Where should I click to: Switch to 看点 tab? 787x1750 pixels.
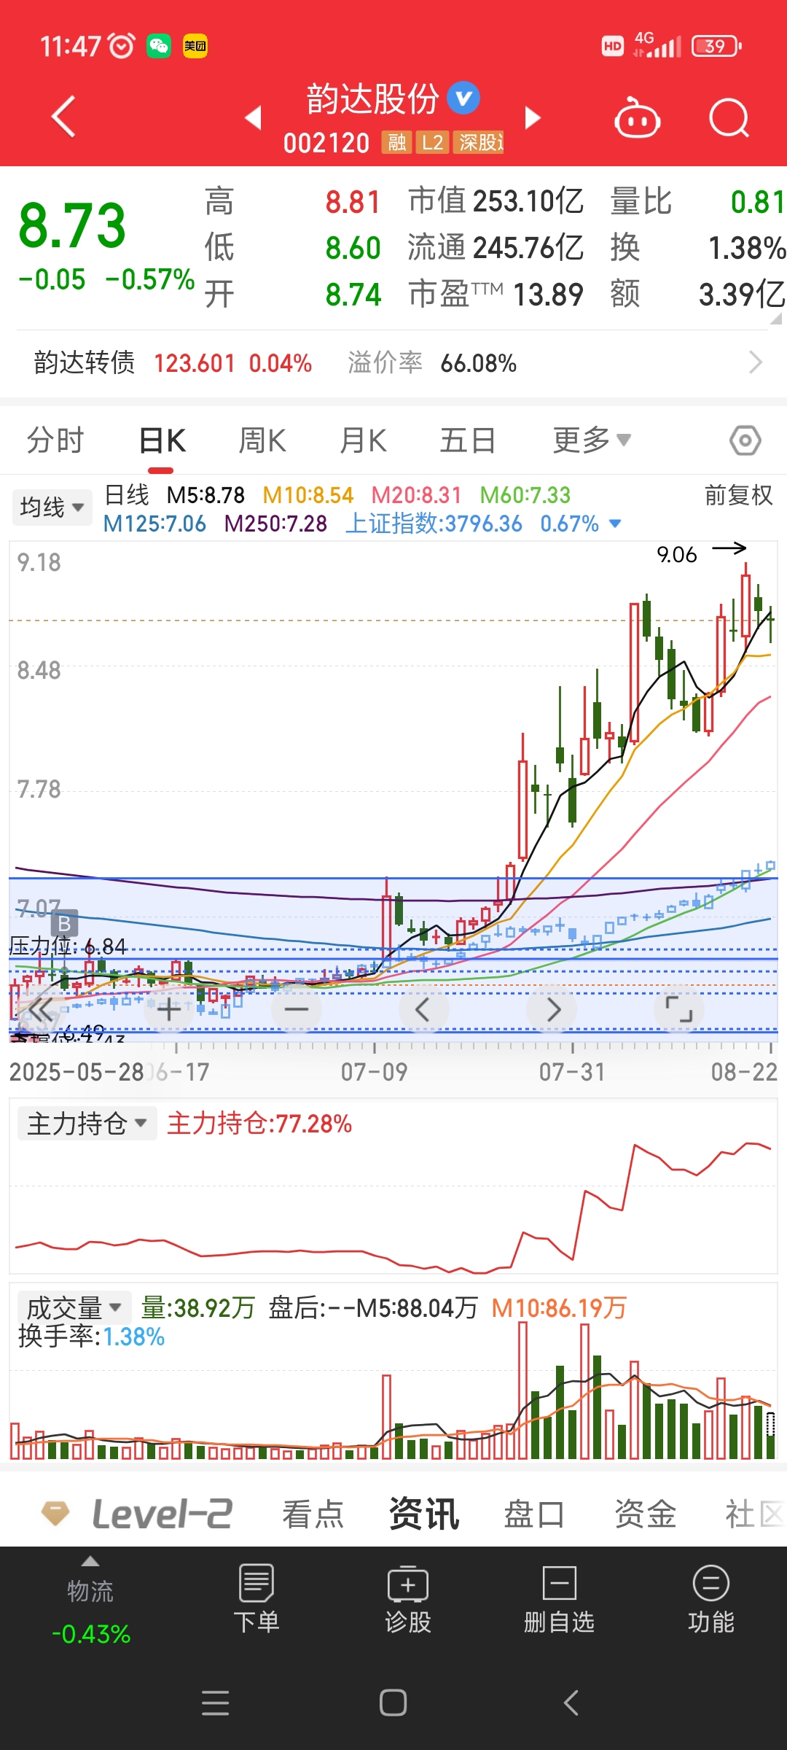[x=313, y=1514]
